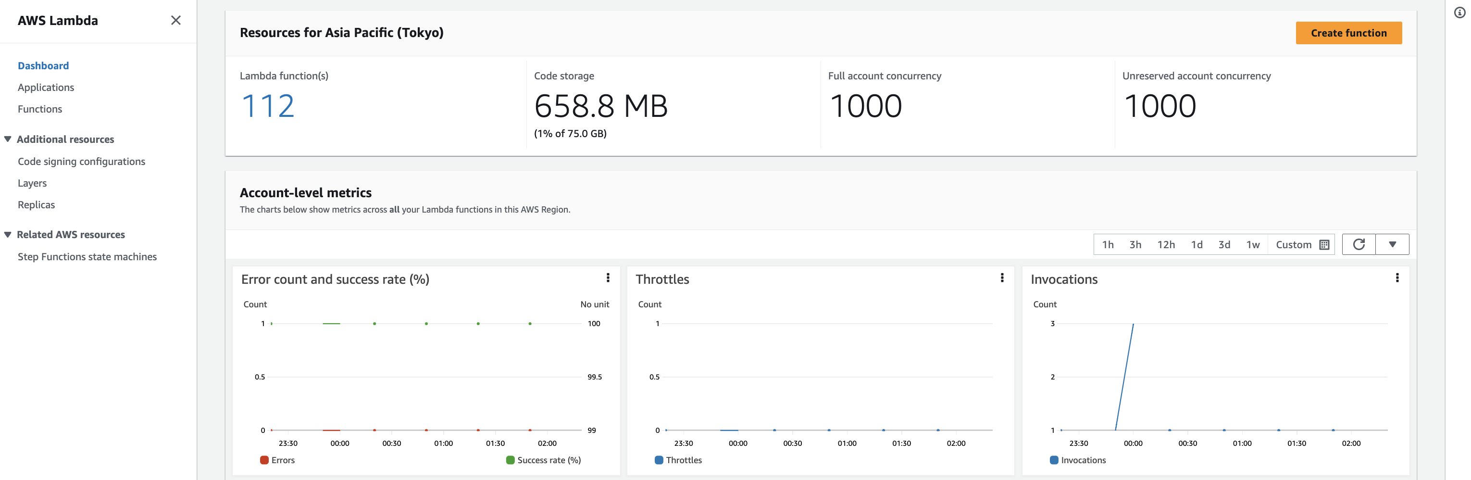This screenshot has height=480, width=1471.
Task: Toggle the Invocations legend series
Action: point(1078,460)
